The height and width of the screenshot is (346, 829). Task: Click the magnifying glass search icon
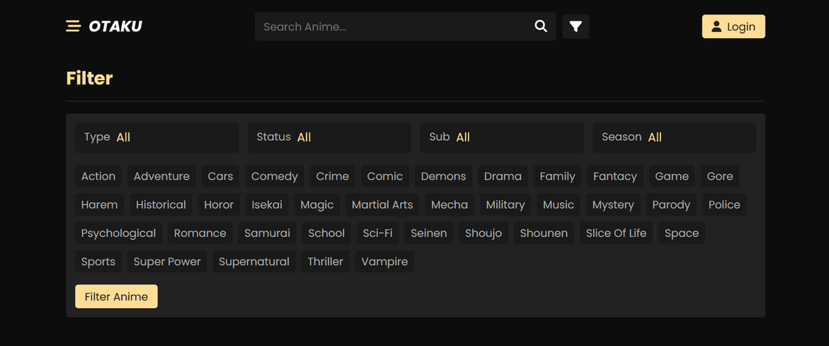pos(541,26)
